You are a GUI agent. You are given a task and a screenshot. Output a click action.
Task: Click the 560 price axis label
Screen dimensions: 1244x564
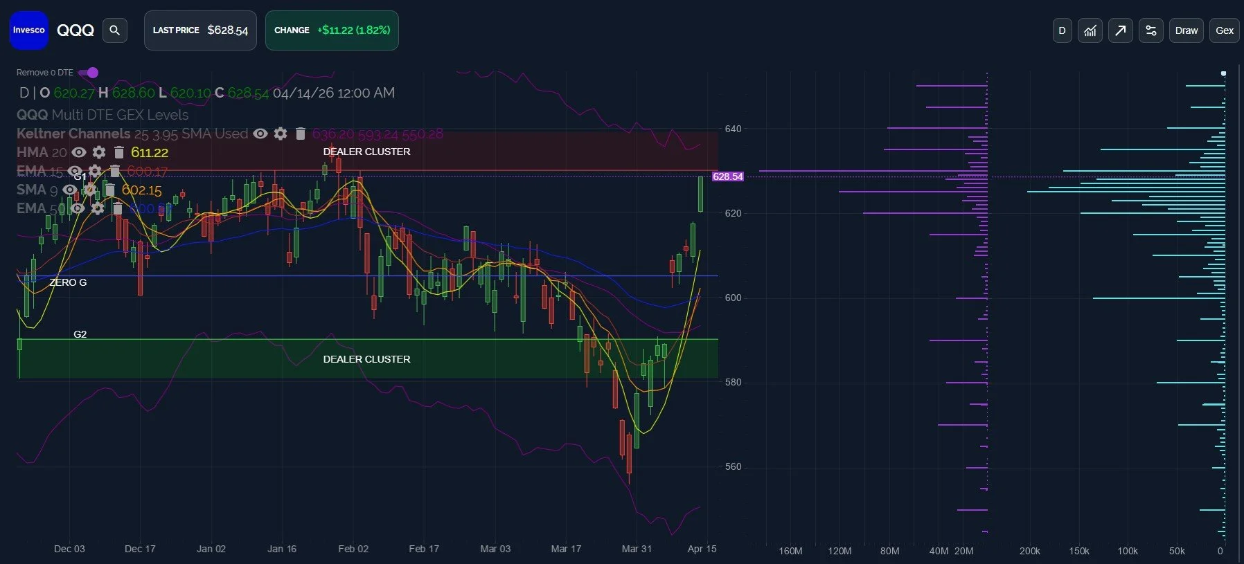[x=733, y=466]
